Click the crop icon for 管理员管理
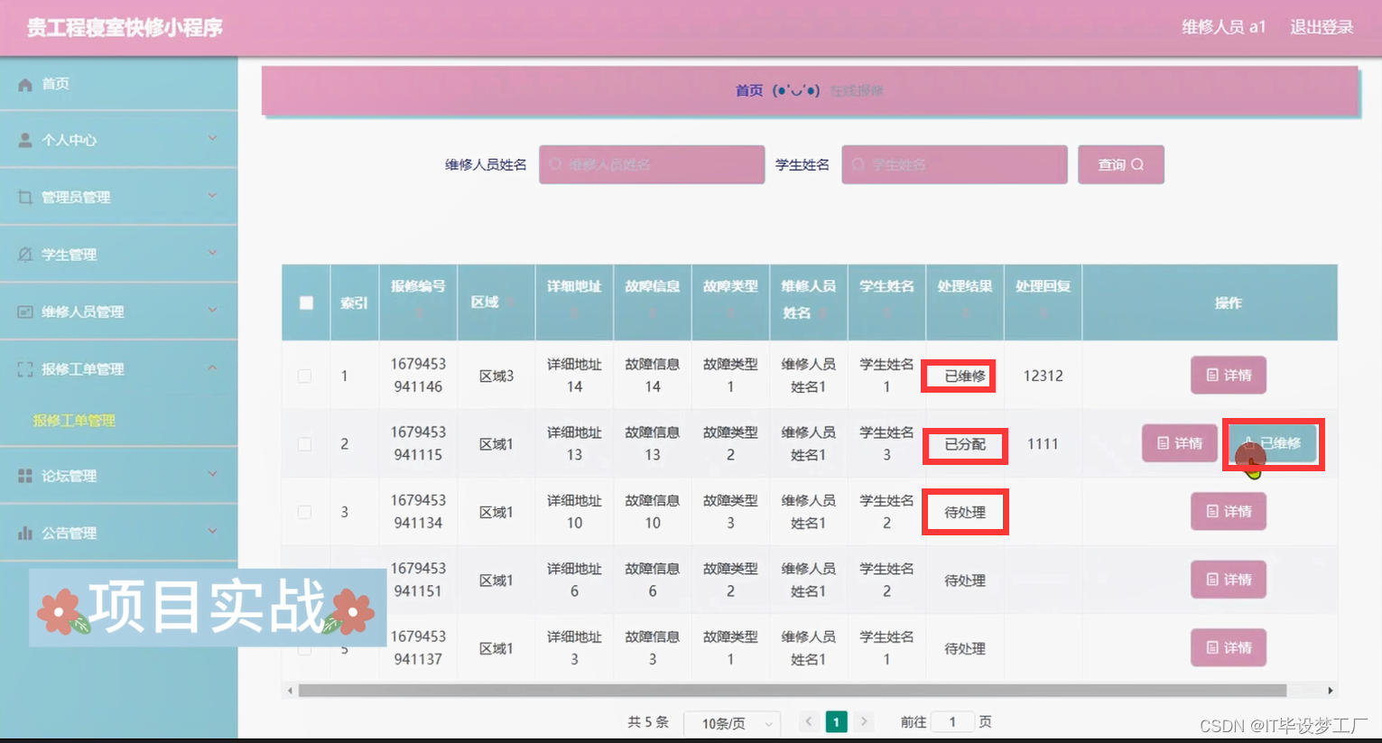This screenshot has width=1382, height=743. (x=25, y=197)
